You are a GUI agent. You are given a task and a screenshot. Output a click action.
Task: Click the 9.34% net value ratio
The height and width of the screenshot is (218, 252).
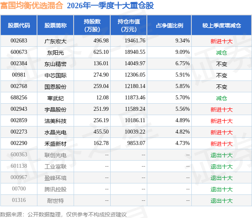pyautogui.click(x=182, y=41)
